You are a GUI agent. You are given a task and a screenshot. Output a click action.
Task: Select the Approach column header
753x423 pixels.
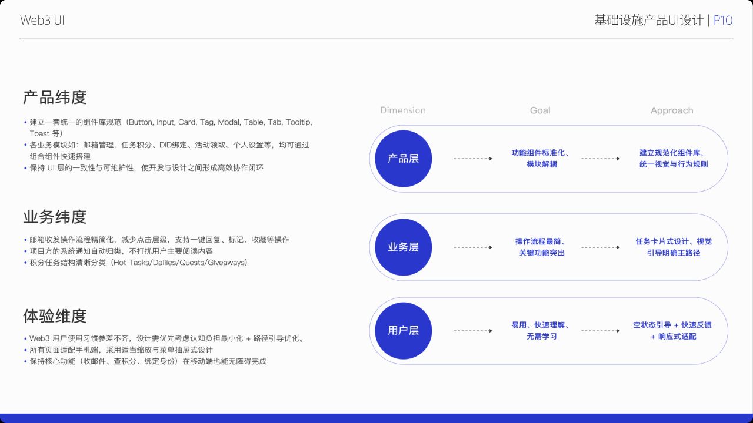point(672,110)
